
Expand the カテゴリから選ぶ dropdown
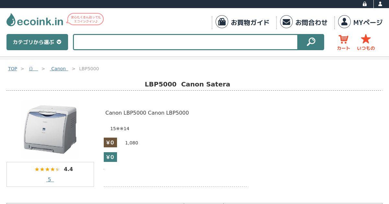pyautogui.click(x=37, y=42)
